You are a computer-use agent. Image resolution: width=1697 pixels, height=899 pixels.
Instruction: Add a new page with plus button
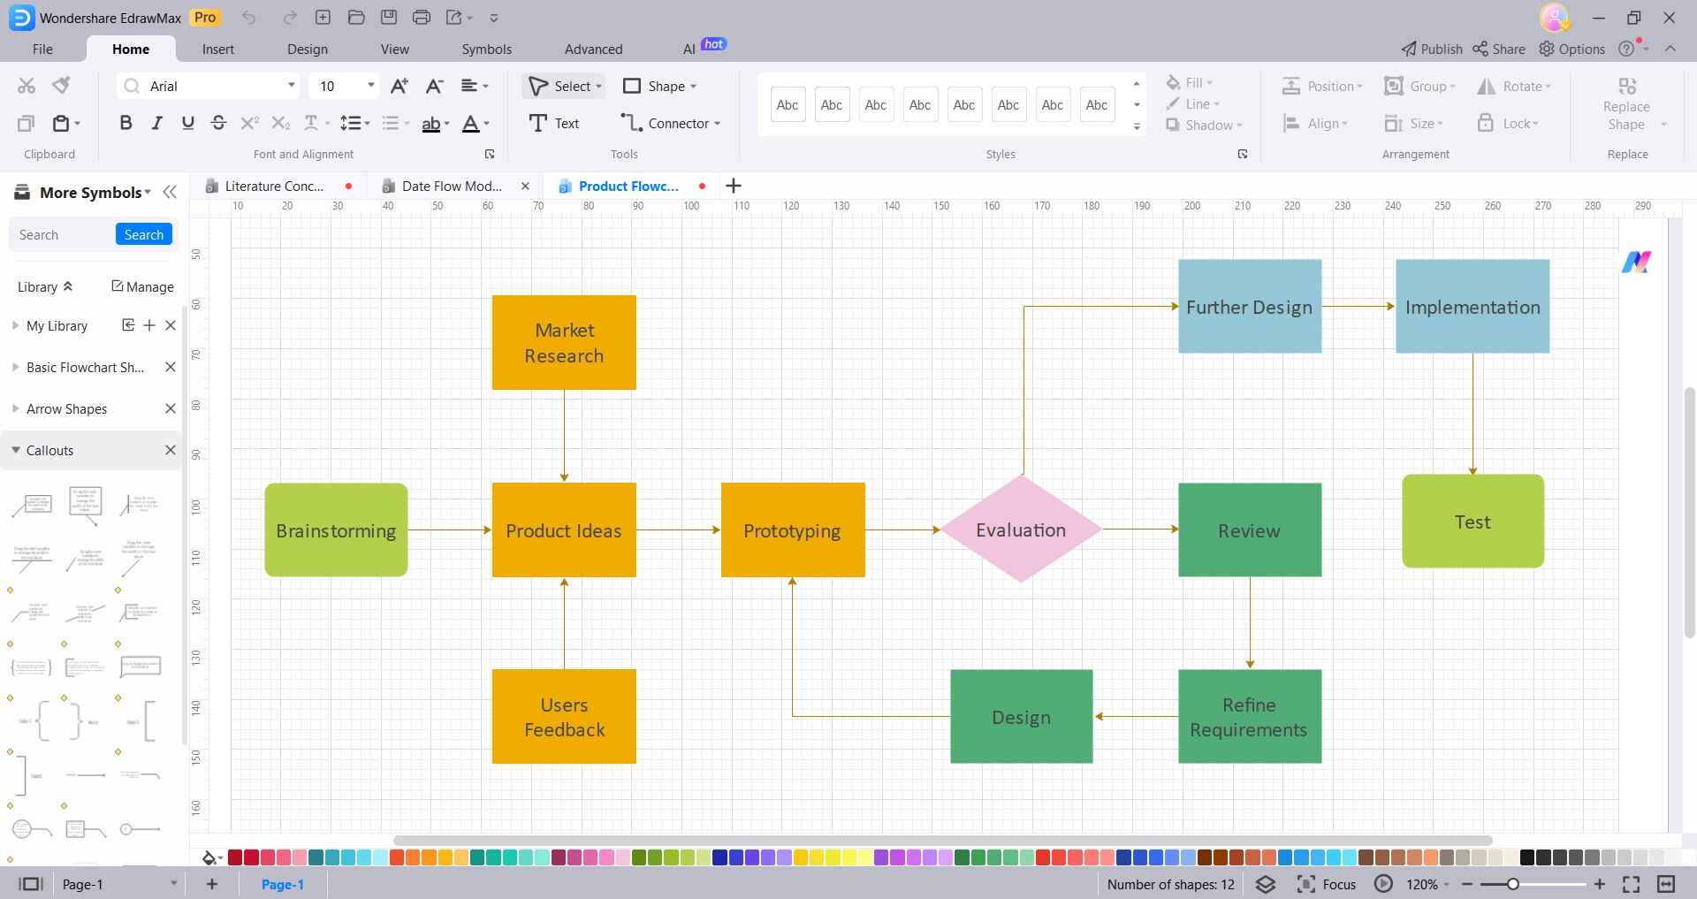click(212, 884)
